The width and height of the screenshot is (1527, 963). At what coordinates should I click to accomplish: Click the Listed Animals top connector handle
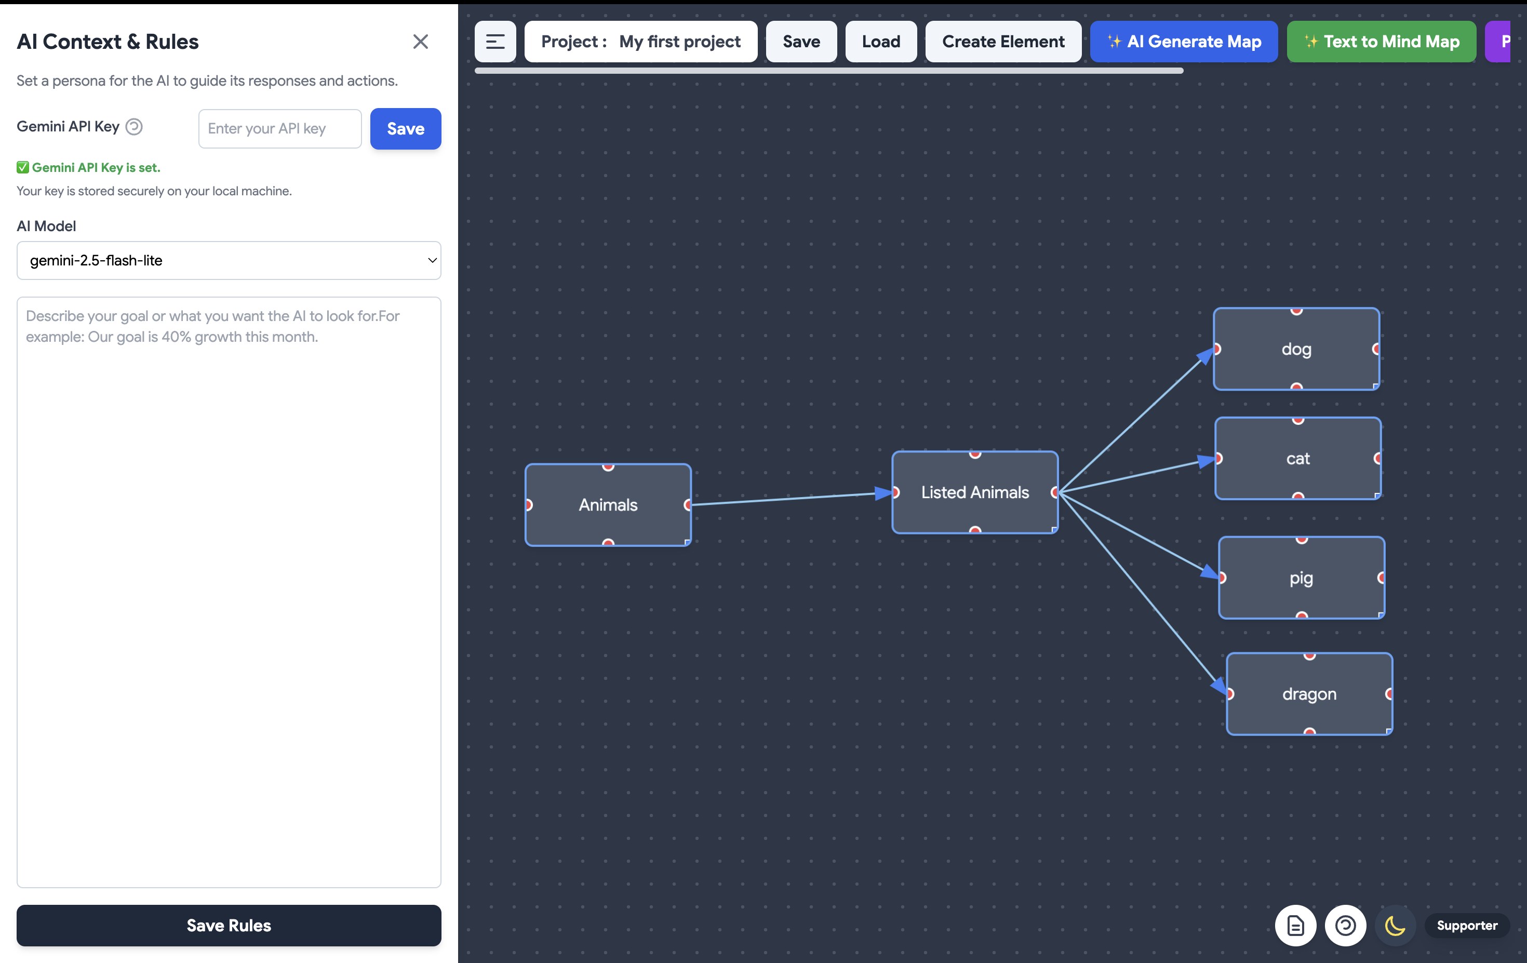pos(975,454)
